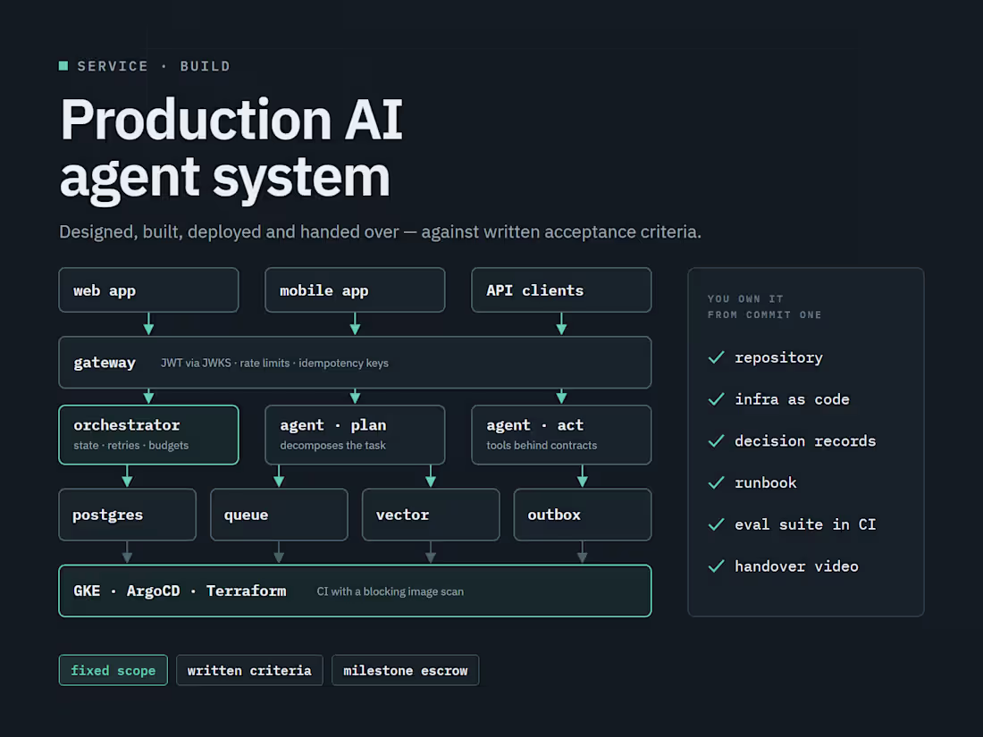Click the queue box
The height and width of the screenshot is (737, 983).
(279, 515)
